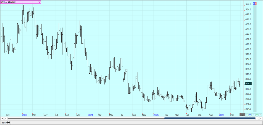
Task: Click the 324.3 current price label
Action: point(248,84)
